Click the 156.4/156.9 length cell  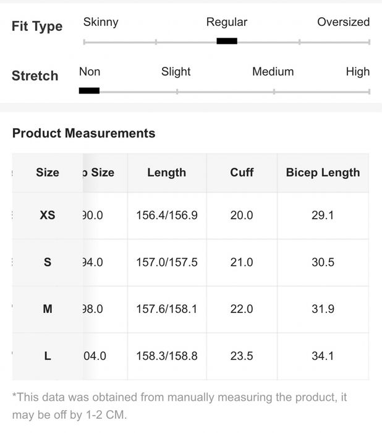pyautogui.click(x=167, y=215)
